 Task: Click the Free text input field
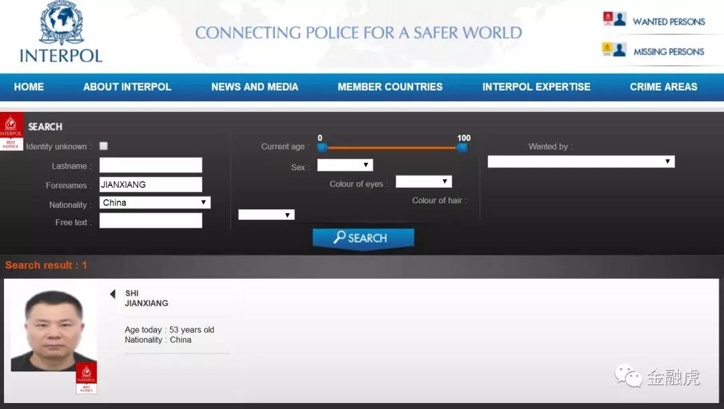tap(151, 221)
